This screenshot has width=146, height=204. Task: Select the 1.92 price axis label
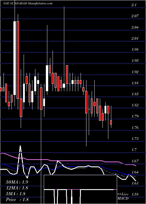[135, 72]
